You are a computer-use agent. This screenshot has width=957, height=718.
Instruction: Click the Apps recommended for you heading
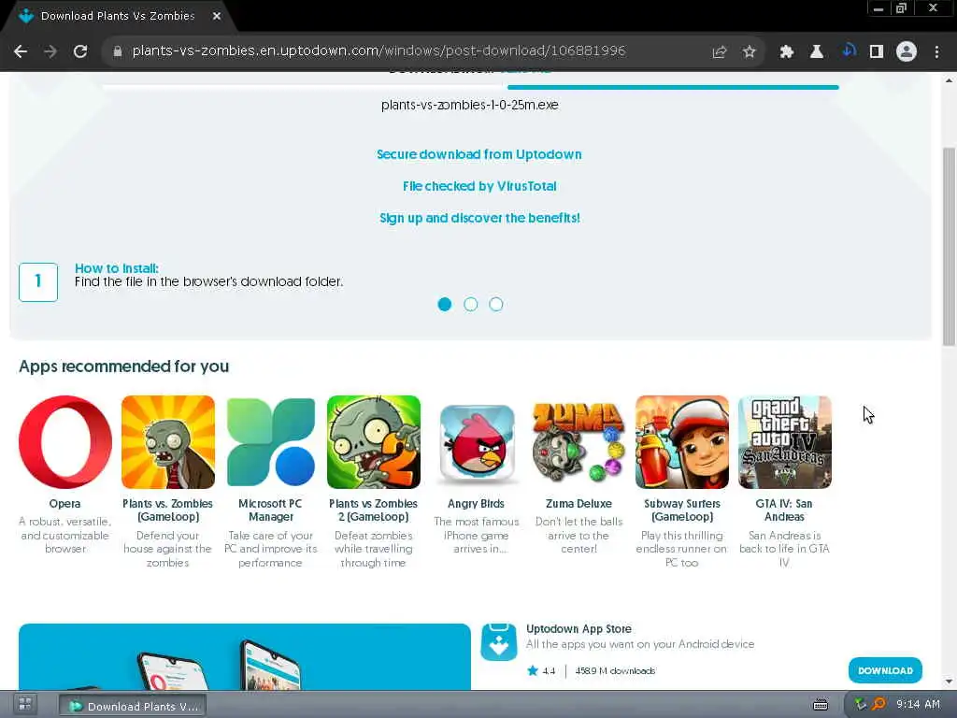point(124,366)
